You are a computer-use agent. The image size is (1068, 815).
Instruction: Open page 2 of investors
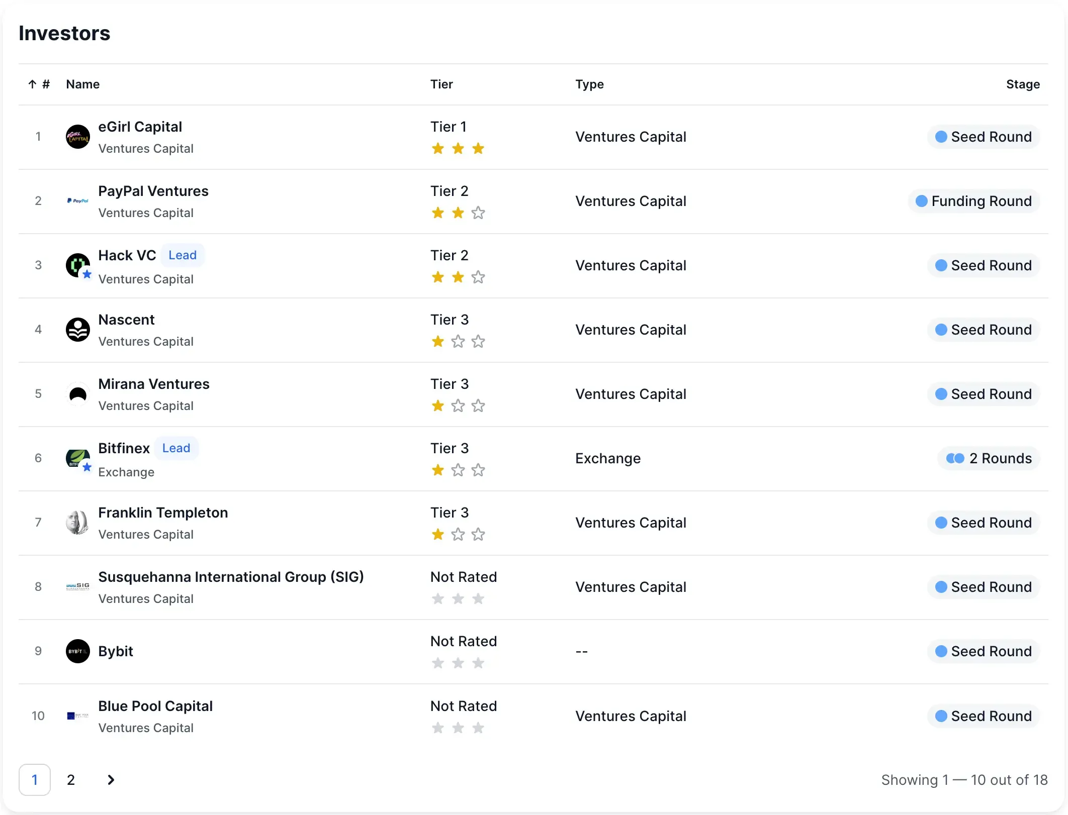tap(71, 780)
